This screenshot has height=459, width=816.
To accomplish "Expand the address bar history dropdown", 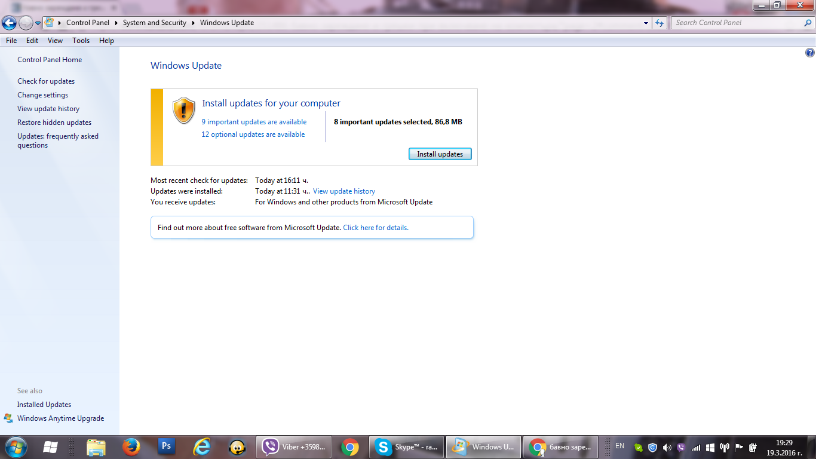I will click(x=646, y=23).
